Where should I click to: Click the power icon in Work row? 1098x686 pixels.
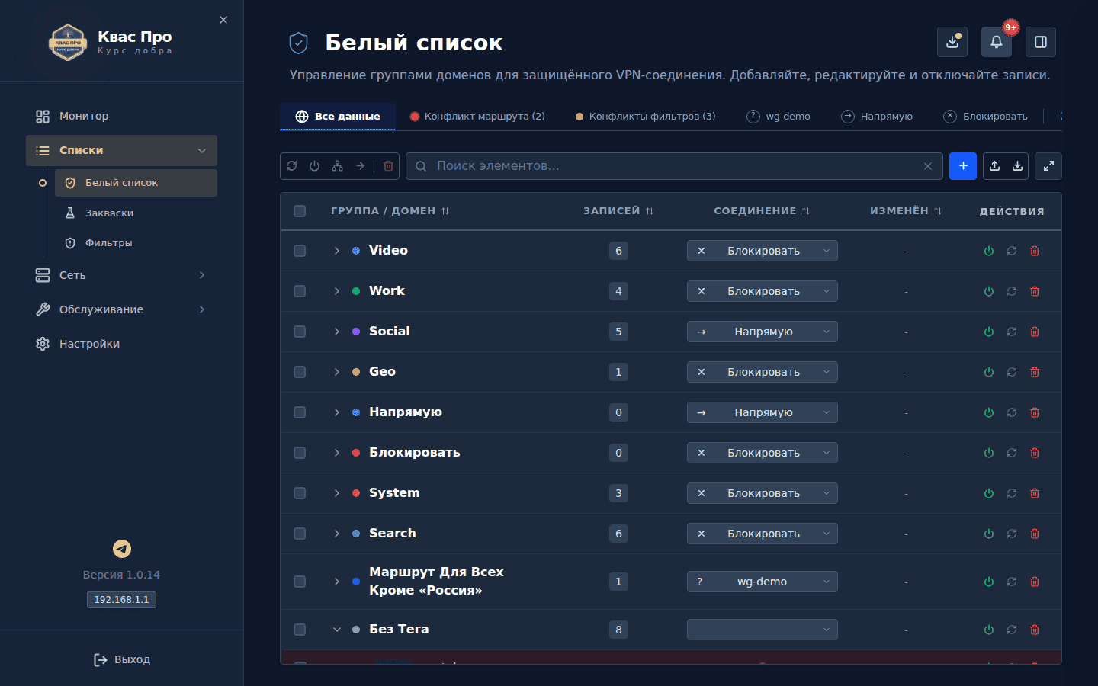(989, 291)
